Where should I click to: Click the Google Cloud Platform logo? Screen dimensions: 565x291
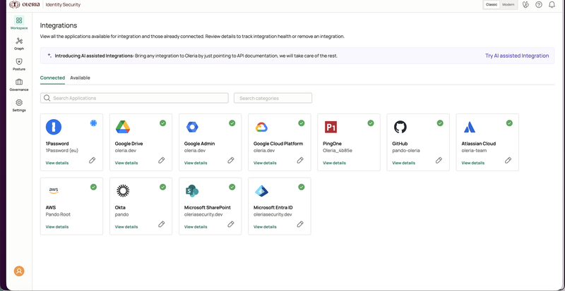coord(261,127)
